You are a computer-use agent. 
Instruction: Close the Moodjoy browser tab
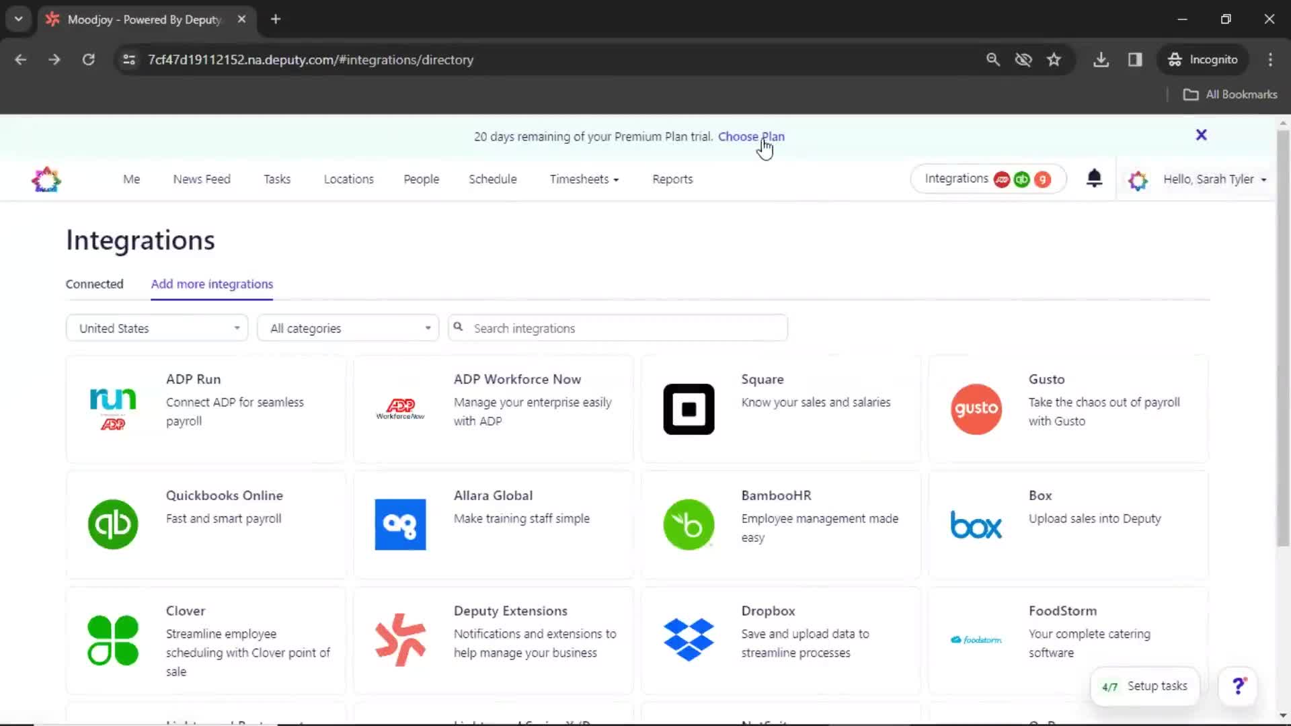coord(241,19)
